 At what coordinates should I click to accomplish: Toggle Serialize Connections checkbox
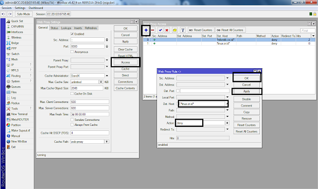(72, 120)
